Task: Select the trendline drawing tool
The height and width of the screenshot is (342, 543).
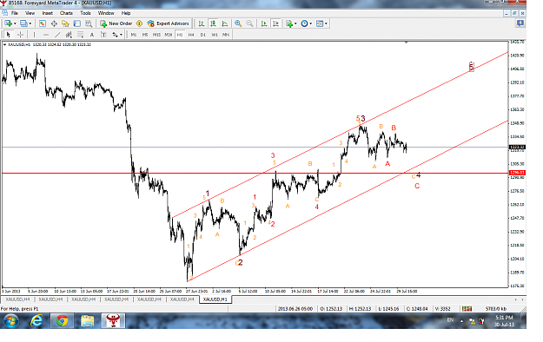Action: (57, 35)
